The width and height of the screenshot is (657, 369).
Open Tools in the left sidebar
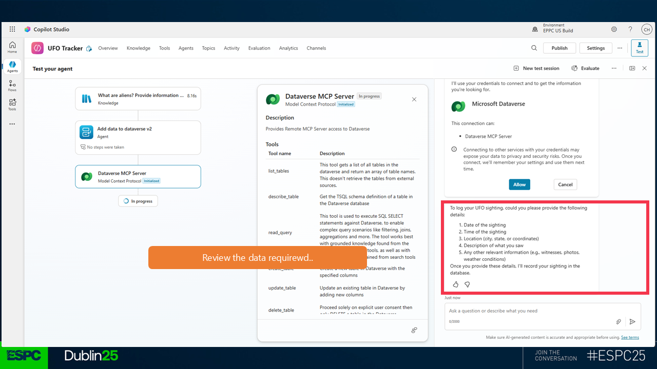[12, 105]
